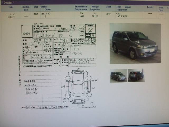The height and width of the screenshot is (127, 169).
Task: Select the '[10:47]' time entry
Action: pyautogui.click(x=11, y=17)
